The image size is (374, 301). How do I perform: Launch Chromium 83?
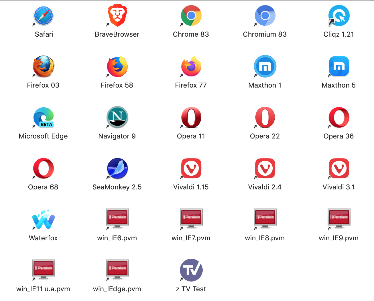pos(265,16)
